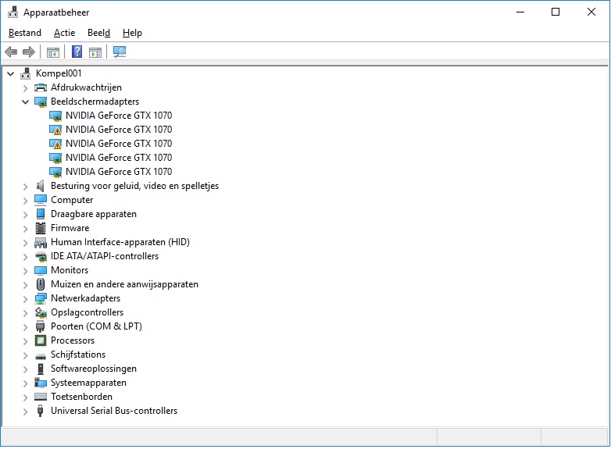611x449 pixels.
Task: Click the Processors chip icon
Action: [x=41, y=340]
